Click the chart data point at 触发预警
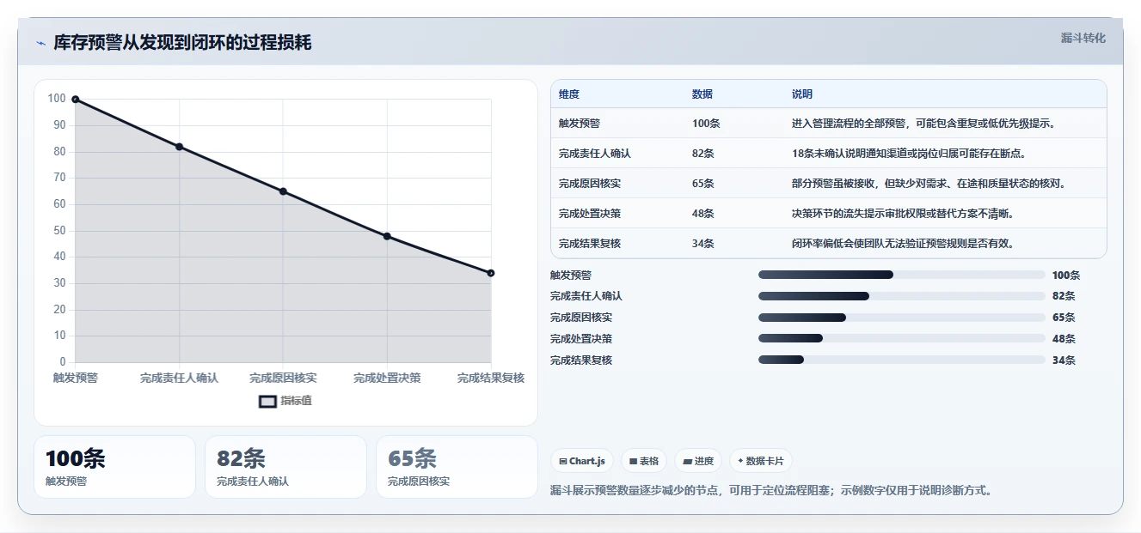This screenshot has width=1141, height=533. coord(76,100)
